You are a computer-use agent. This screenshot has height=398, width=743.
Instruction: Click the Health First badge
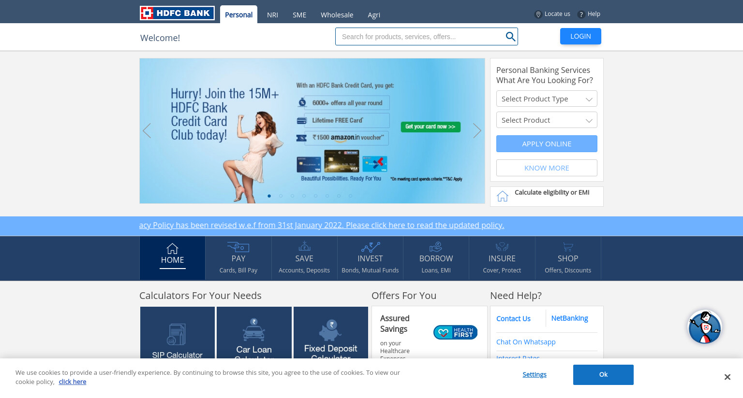455,332
